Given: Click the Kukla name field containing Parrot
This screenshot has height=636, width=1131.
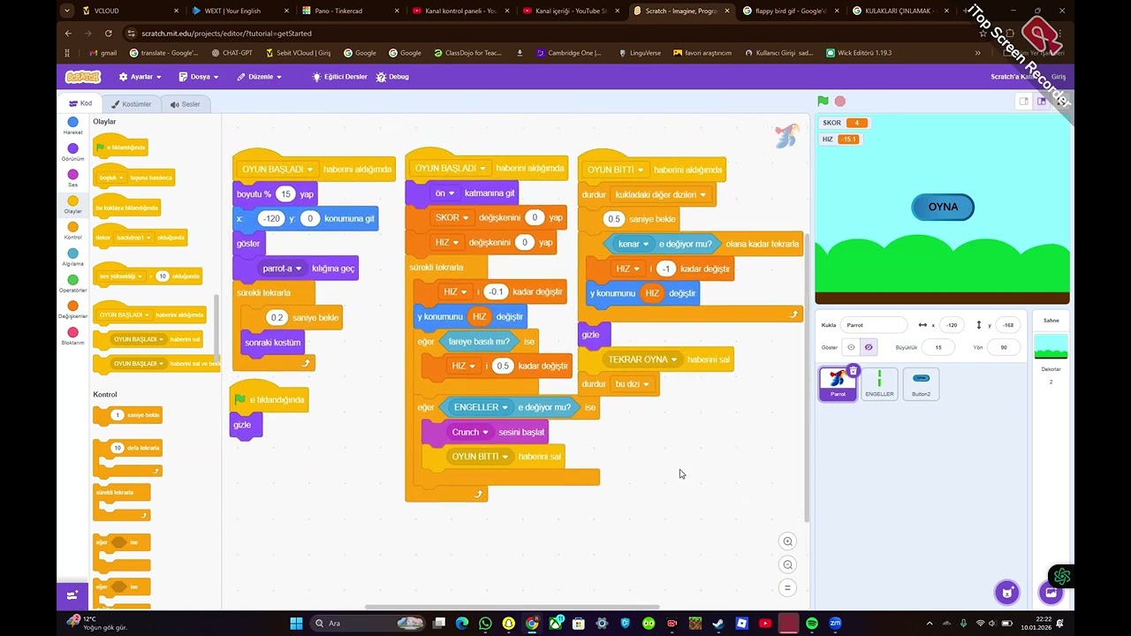Looking at the screenshot, I should (x=874, y=325).
